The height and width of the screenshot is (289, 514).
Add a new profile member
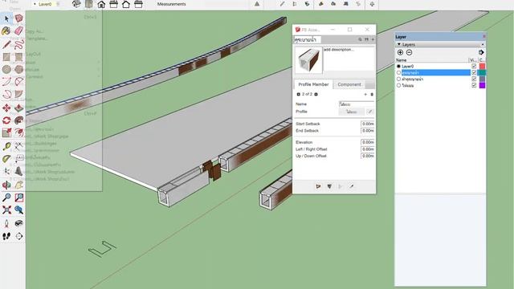pos(365,95)
